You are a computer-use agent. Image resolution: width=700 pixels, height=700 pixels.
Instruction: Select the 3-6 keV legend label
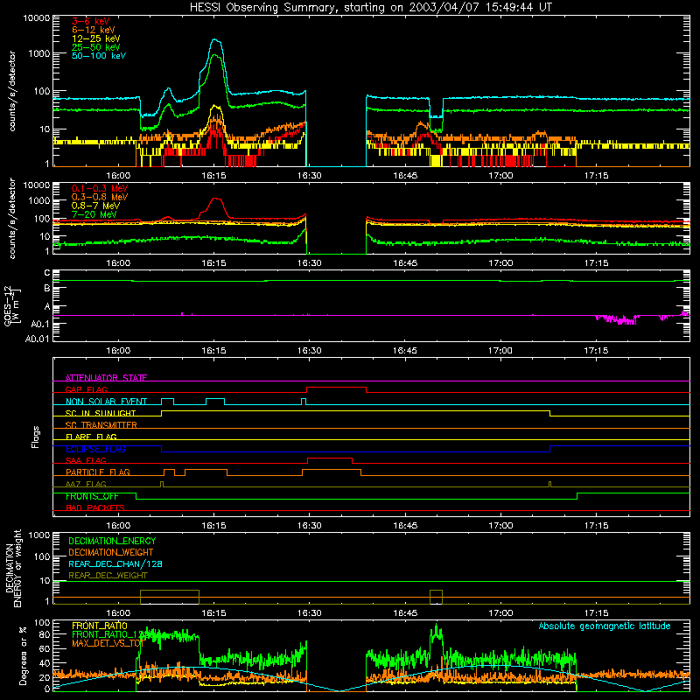pos(91,21)
